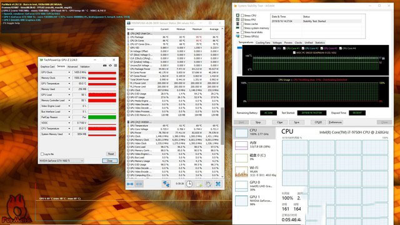Open Memory Used sensor dropdown

[69, 89]
